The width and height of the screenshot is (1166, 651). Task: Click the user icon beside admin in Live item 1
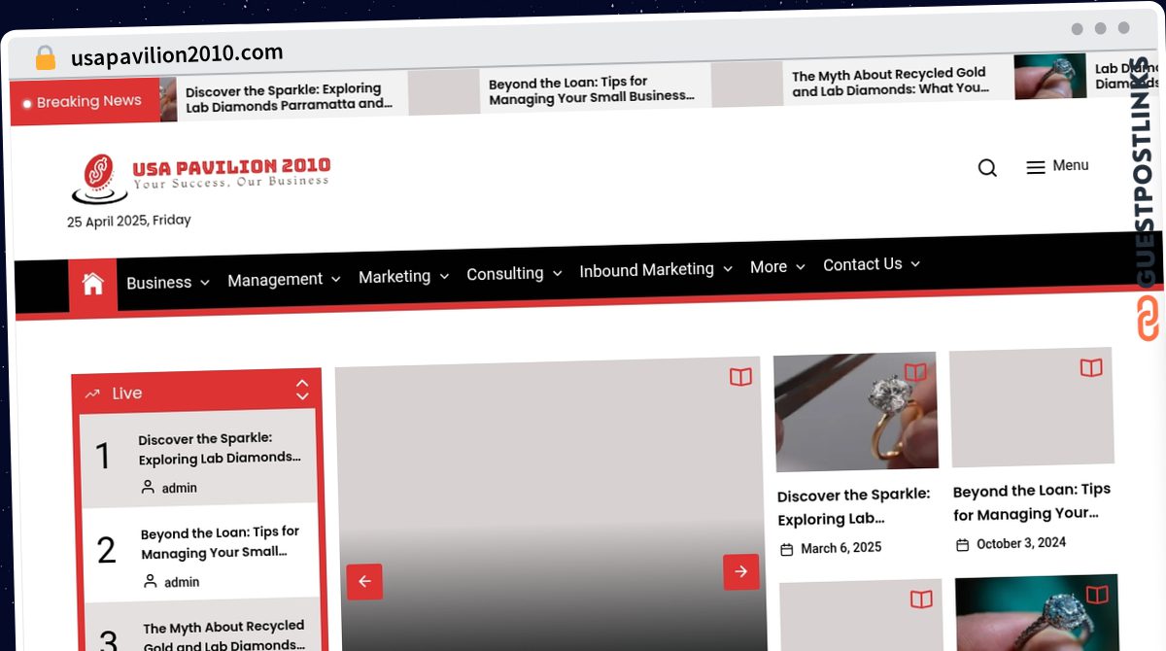pyautogui.click(x=148, y=487)
